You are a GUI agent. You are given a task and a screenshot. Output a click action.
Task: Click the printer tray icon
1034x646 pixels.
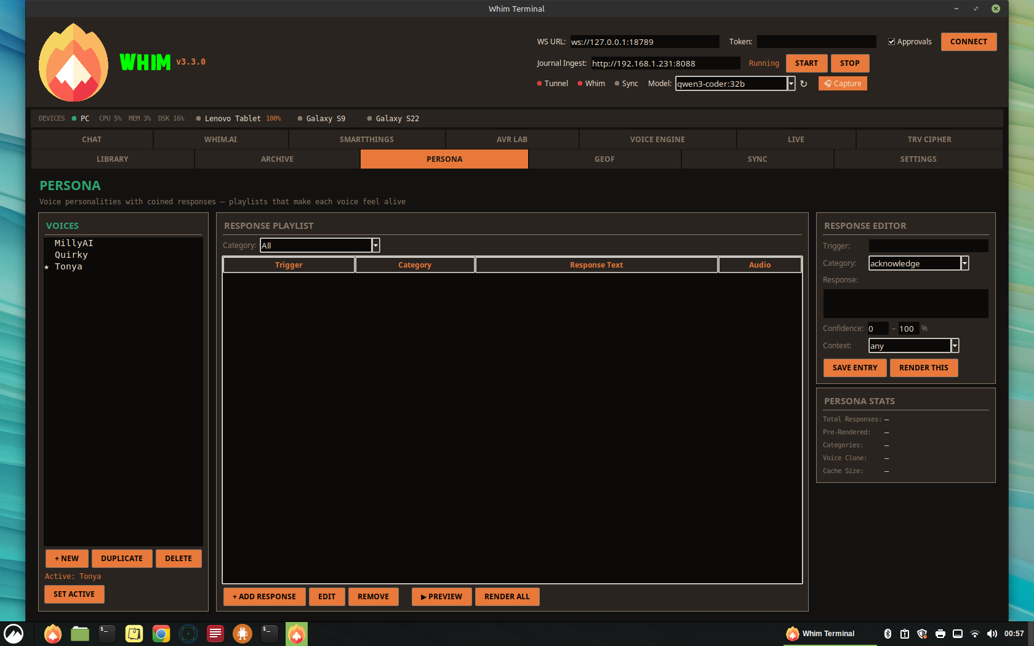tap(940, 634)
